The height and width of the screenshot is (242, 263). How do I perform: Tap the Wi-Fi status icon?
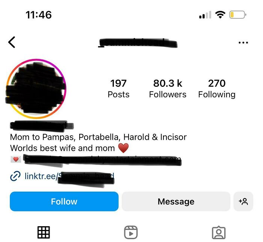pos(220,15)
